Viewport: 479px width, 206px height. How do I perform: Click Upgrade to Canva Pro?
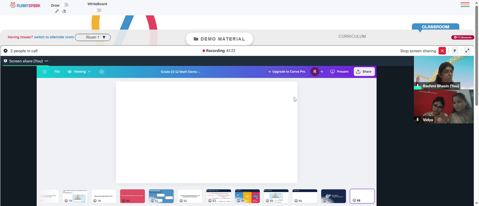tap(286, 72)
